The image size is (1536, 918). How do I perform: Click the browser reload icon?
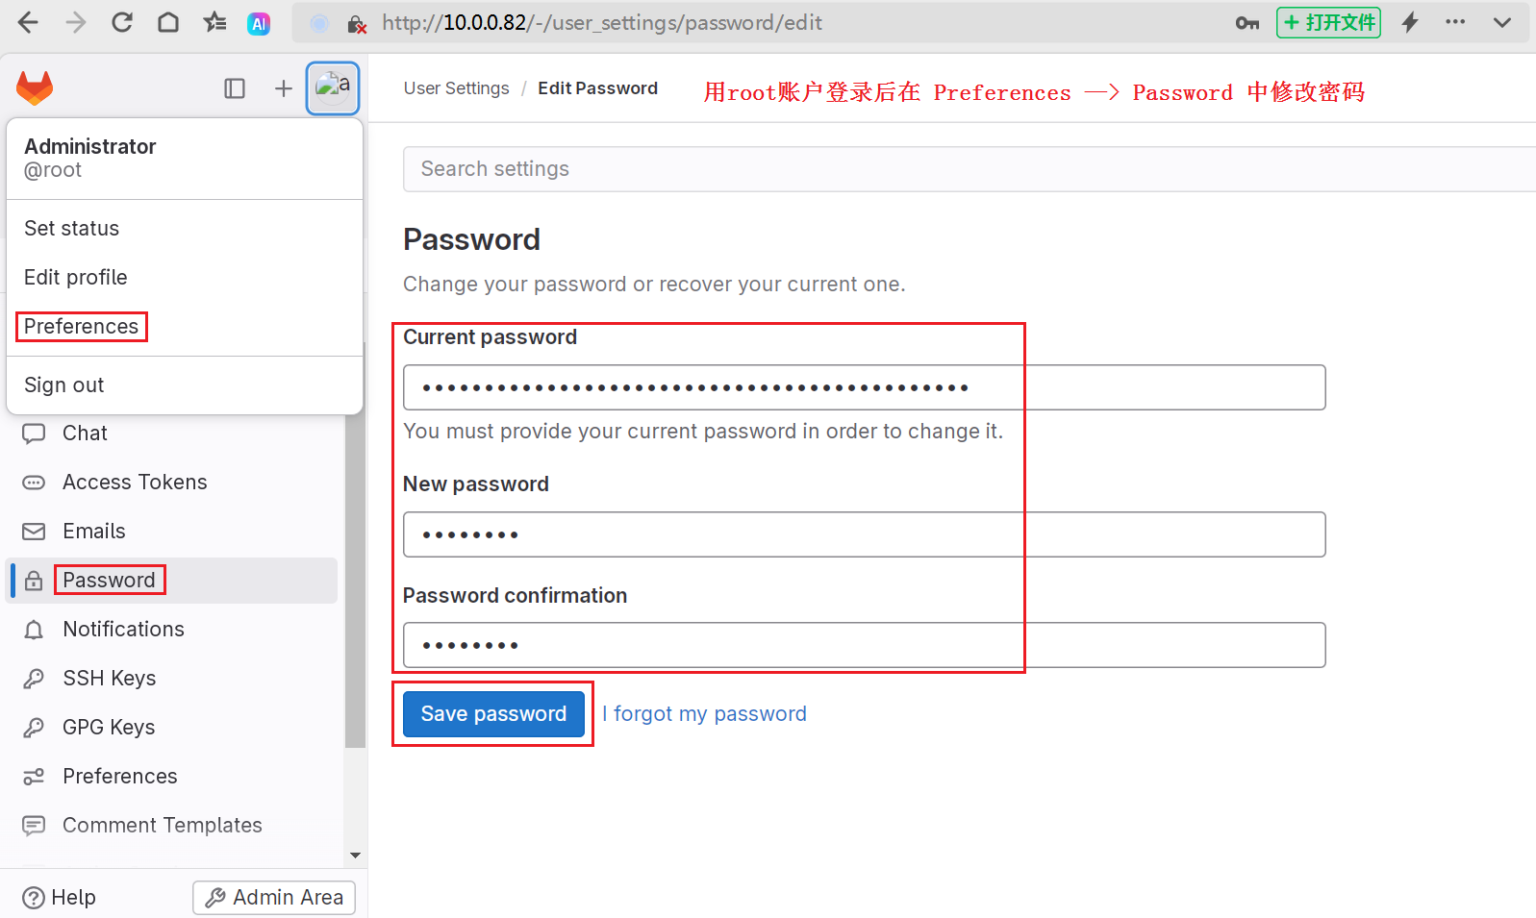click(122, 22)
